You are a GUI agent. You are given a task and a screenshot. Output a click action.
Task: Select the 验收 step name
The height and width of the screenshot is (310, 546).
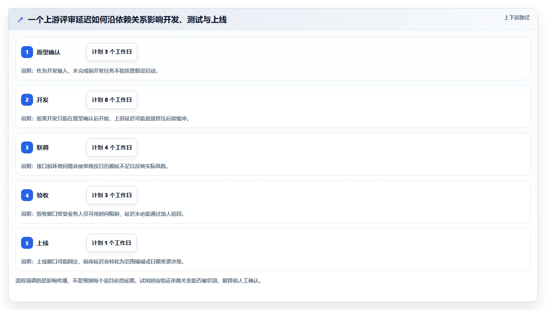pyautogui.click(x=43, y=195)
